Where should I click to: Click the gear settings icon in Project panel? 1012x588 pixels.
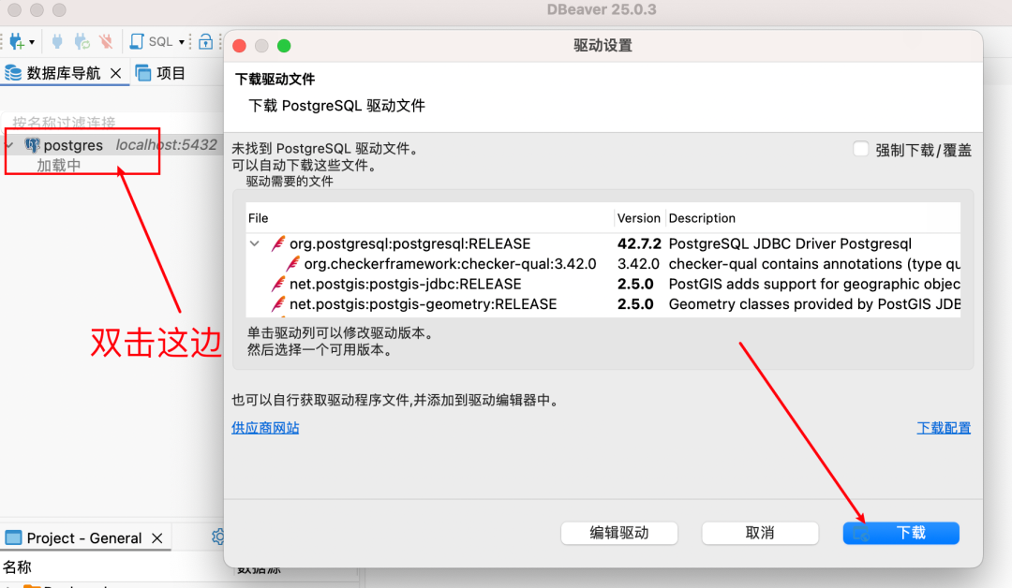point(218,537)
